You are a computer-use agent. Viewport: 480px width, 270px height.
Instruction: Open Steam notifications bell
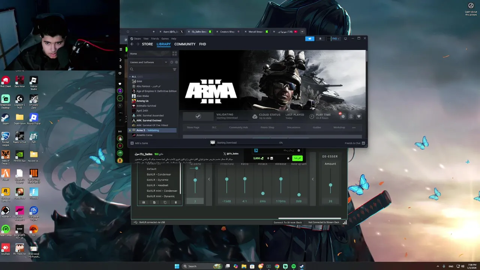click(x=320, y=38)
